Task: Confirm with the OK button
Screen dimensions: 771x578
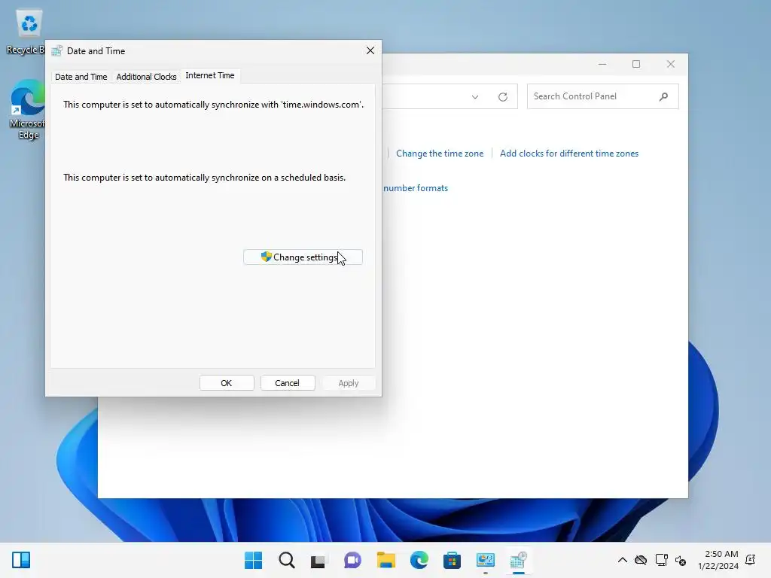Action: click(x=227, y=383)
